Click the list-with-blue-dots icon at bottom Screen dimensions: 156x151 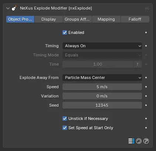(131, 141)
